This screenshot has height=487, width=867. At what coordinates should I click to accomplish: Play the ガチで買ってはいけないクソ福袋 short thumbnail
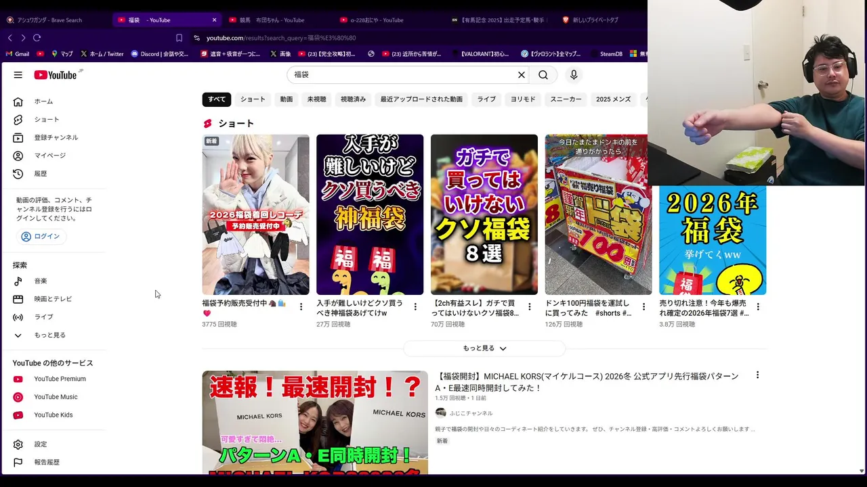(x=484, y=214)
